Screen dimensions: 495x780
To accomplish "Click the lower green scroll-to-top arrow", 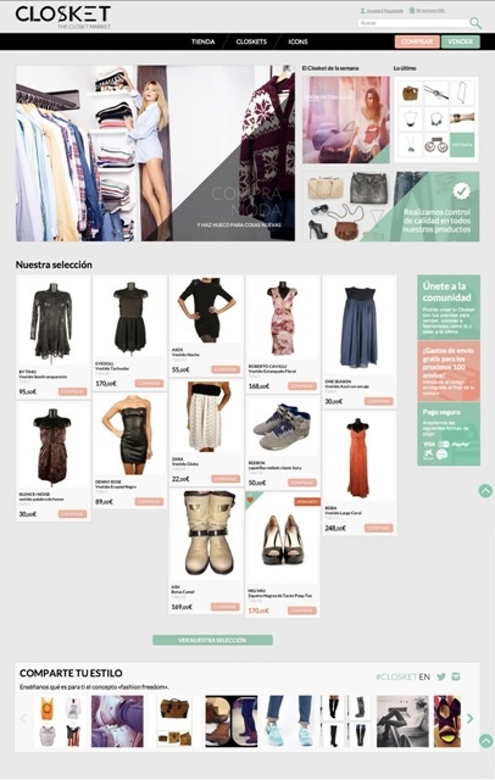I will (x=486, y=740).
